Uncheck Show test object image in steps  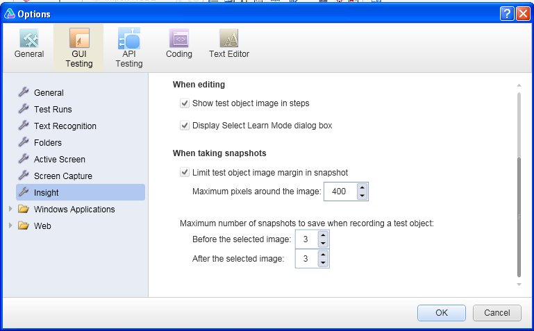185,103
